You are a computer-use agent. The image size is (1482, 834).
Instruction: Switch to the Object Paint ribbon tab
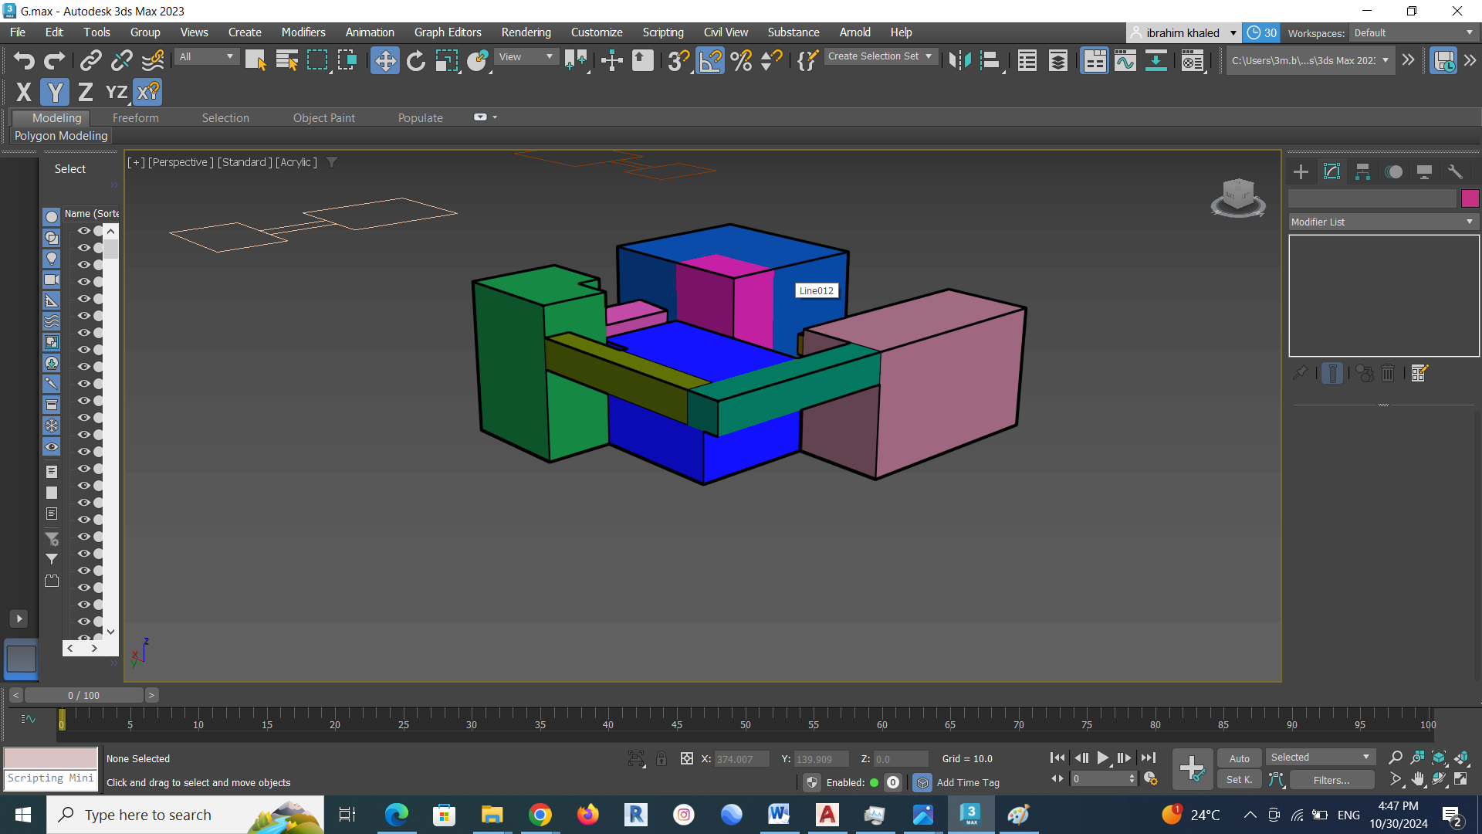[324, 117]
